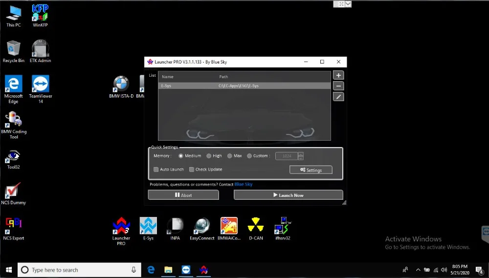Image resolution: width=489 pixels, height=278 pixels.
Task: Open the WinKFP desktop shortcut
Action: (40, 16)
